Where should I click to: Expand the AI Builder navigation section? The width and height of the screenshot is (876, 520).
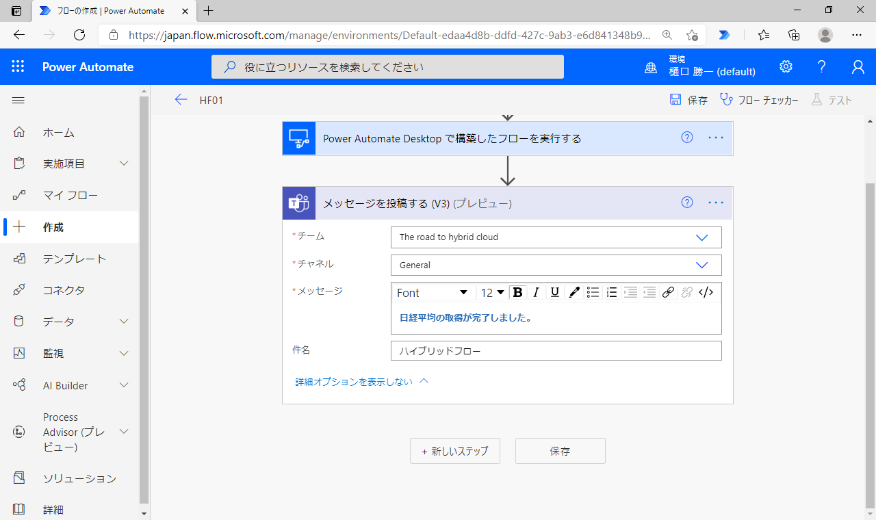tap(124, 385)
